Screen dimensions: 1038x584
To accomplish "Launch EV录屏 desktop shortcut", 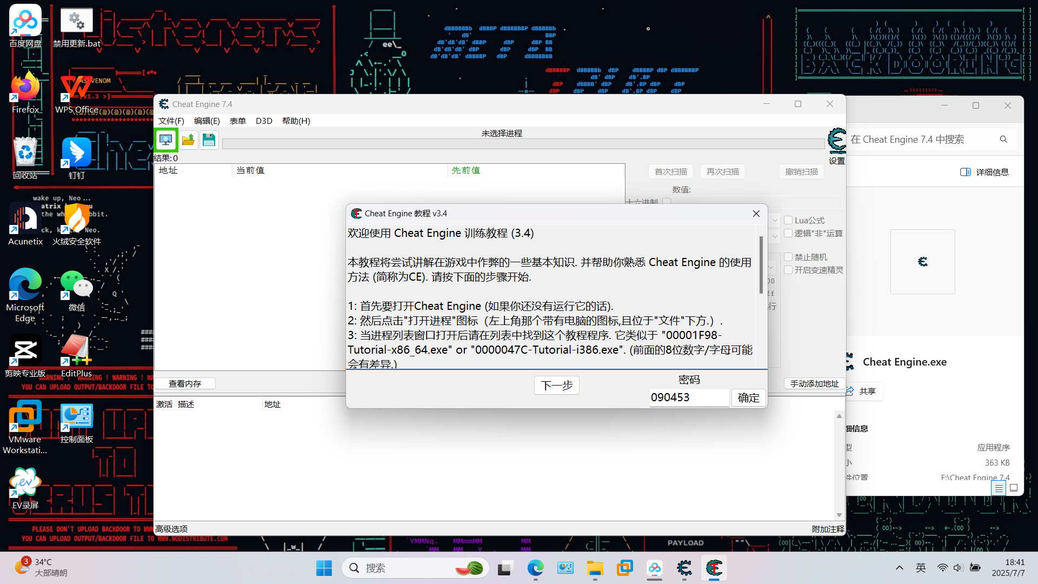I will pos(25,489).
